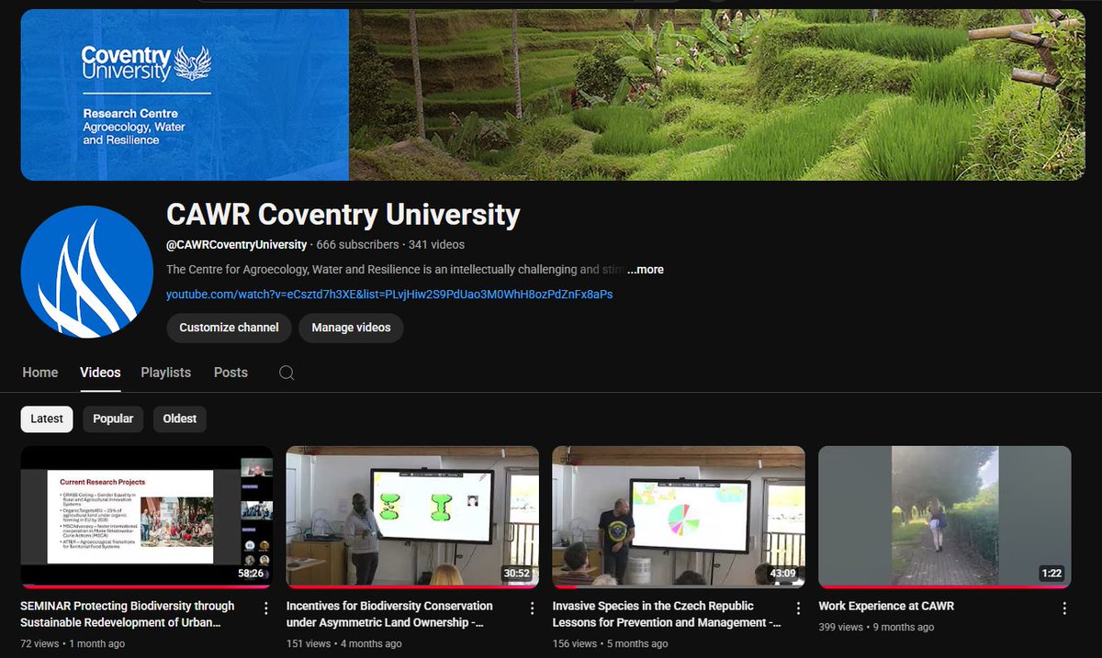1102x658 pixels.
Task: Sort videos by Oldest
Action: tap(180, 418)
